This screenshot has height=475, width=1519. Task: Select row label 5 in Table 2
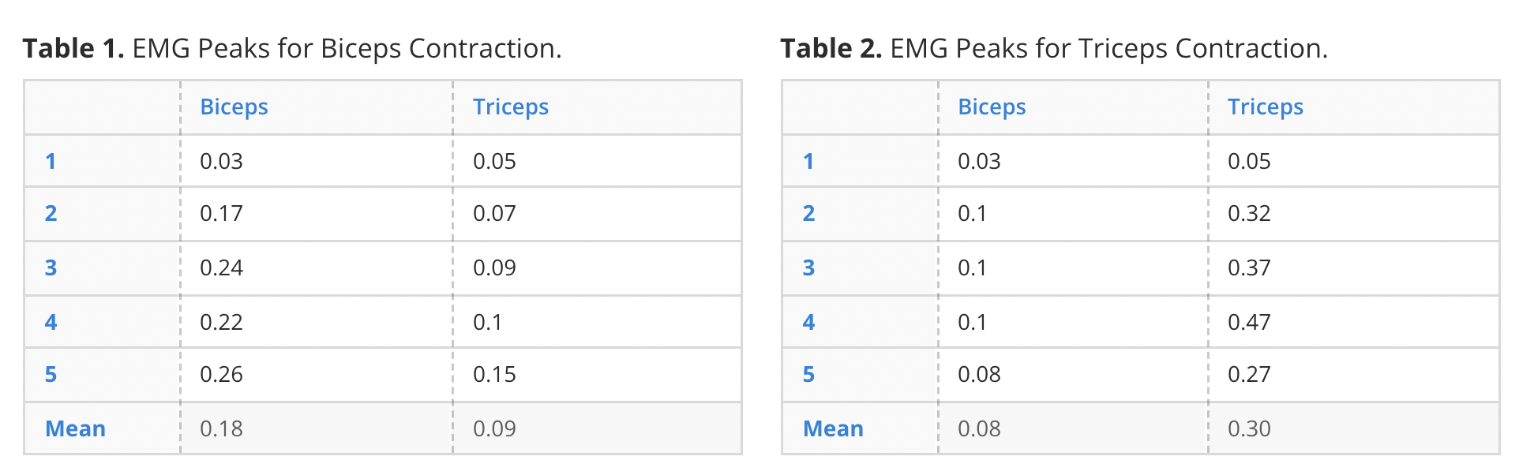coord(808,375)
